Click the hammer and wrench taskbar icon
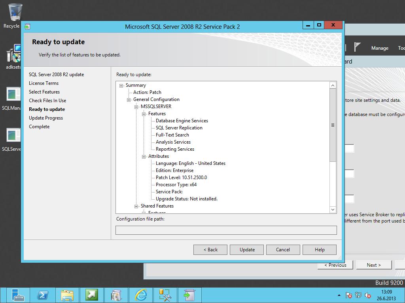This screenshot has height=303, width=405. point(165,295)
